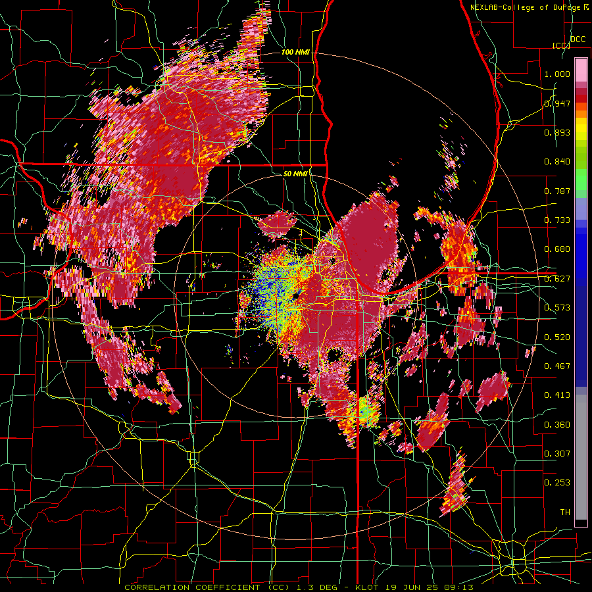592x592 pixels.
Task: Click the 0.413 scale value
Action: [x=557, y=395]
